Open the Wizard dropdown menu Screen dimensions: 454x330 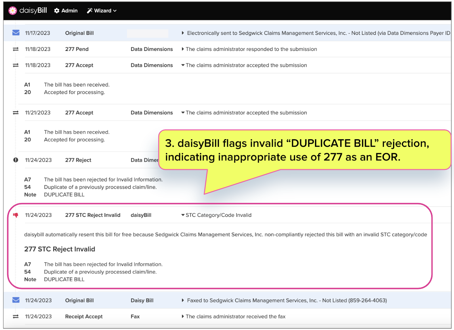coord(102,11)
